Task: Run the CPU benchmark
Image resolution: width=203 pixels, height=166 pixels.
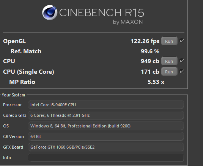Action: [169, 61]
